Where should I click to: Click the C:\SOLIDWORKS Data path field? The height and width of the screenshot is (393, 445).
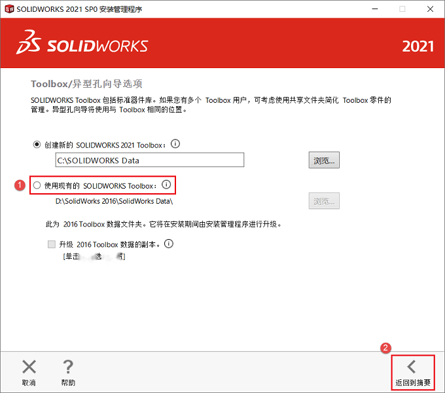[150, 160]
